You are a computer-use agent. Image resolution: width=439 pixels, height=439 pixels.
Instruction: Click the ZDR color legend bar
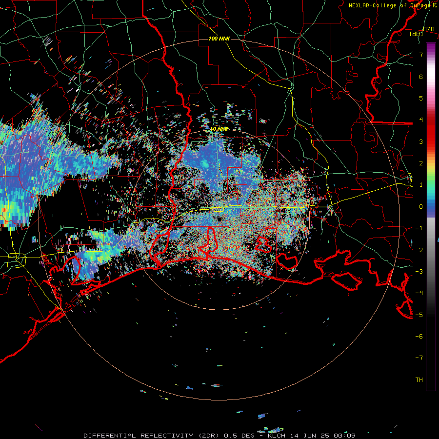tap(431, 217)
